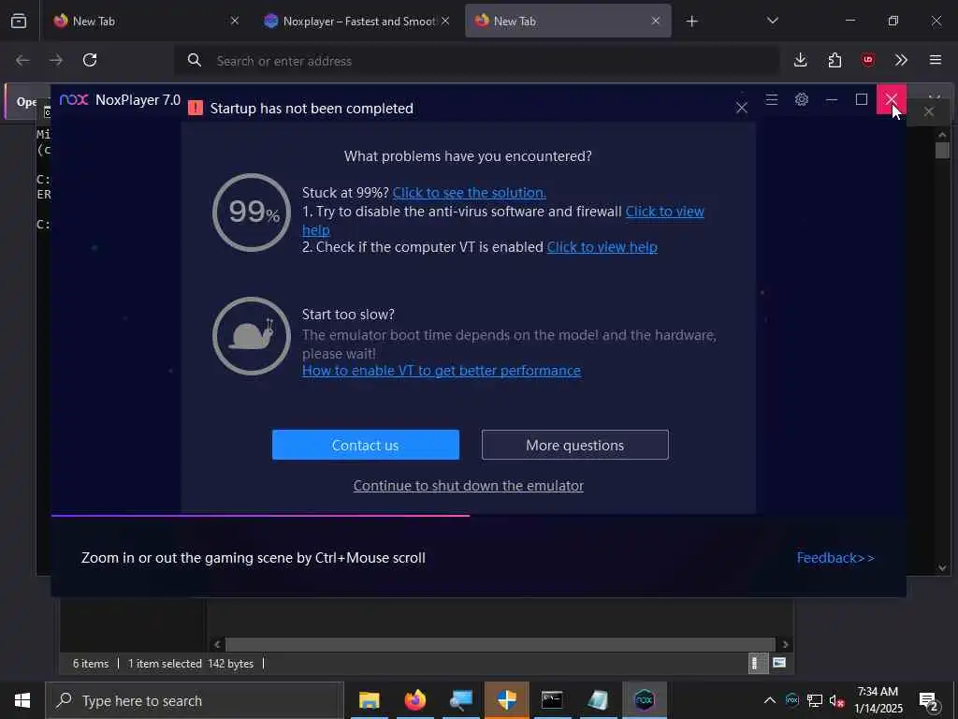Screen dimensions: 958x719
Task: Open NoxPlayer settings gear icon
Action: coord(802,99)
